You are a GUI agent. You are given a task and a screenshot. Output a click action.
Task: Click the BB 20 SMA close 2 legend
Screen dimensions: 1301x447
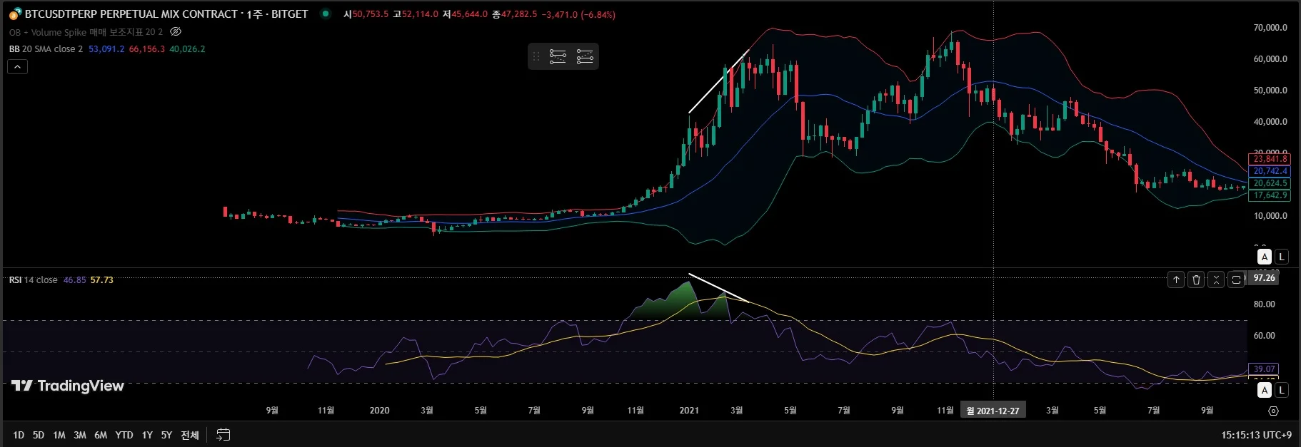(x=46, y=49)
